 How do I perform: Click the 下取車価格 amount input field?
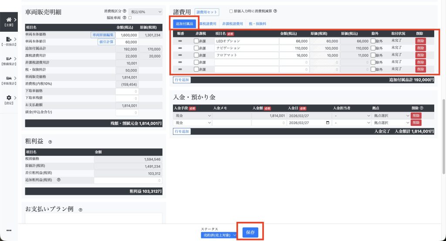pos(127,91)
